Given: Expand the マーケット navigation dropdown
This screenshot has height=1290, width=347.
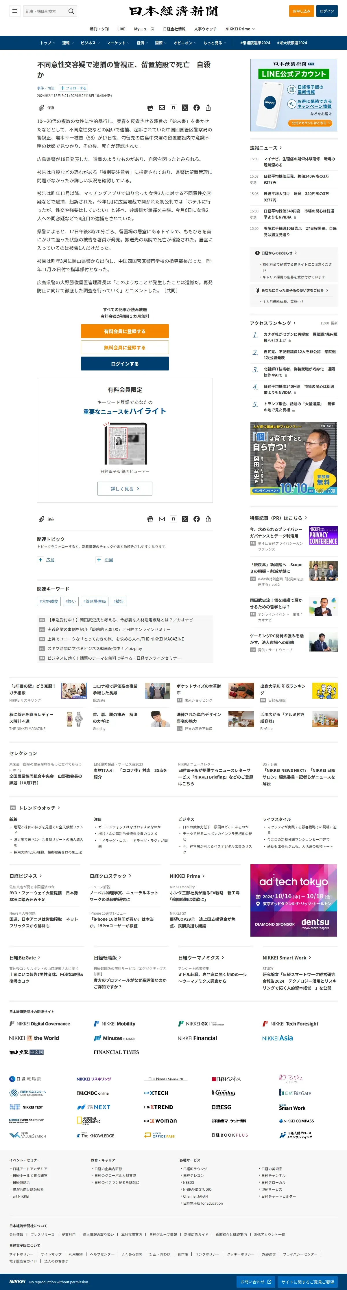Looking at the screenshot, I should (118, 43).
